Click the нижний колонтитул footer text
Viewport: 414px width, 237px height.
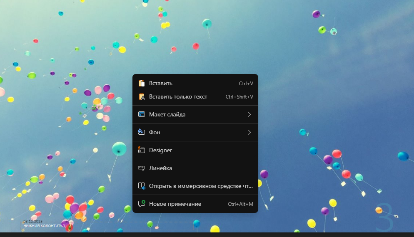[x=44, y=226]
